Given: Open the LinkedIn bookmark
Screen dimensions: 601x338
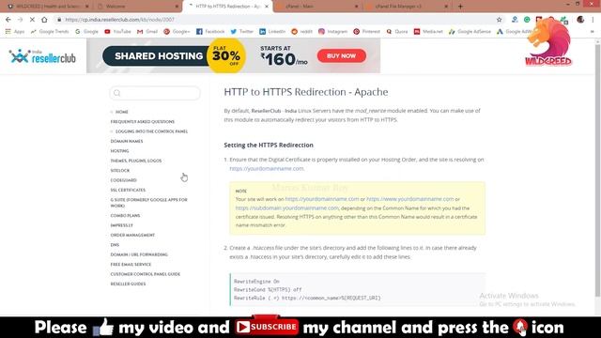Looking at the screenshot, I should point(272,31).
